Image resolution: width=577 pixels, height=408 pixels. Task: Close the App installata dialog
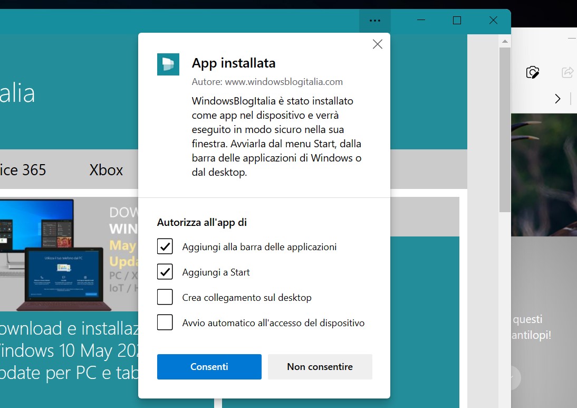(x=377, y=44)
